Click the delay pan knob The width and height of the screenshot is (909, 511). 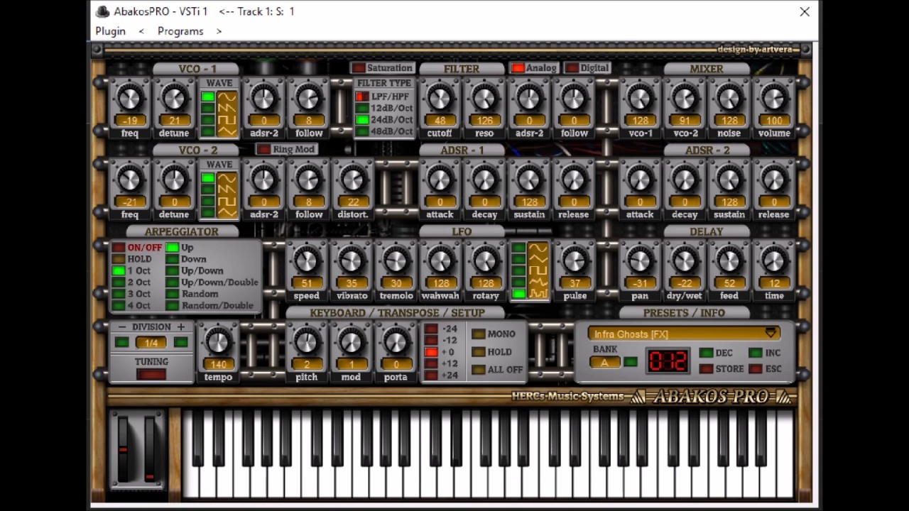[639, 260]
